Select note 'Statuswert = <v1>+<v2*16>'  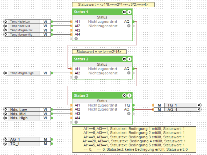99,52
